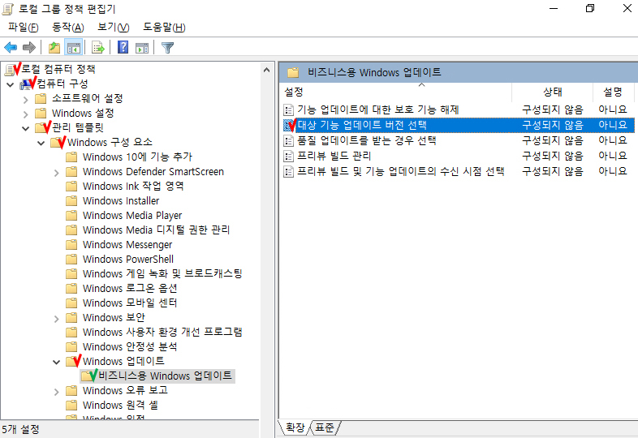This screenshot has height=438, width=638.
Task: Click the folder icon of Windows 오류 보고
Action: 71,391
